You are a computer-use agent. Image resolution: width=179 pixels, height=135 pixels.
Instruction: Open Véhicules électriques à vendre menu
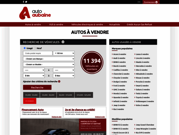pyautogui.click(x=87, y=25)
